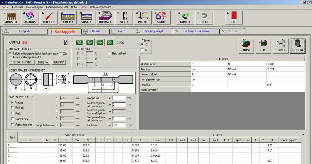Viewport: 312px width, 164px height.
Task: Open the JOUSTO spring tool
Action: (x=11, y=17)
